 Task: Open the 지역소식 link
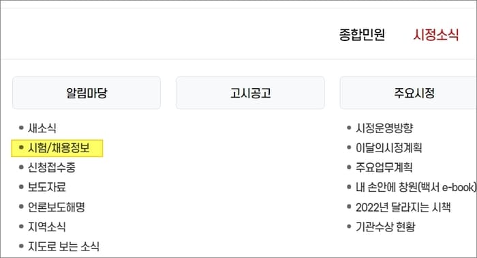point(47,227)
